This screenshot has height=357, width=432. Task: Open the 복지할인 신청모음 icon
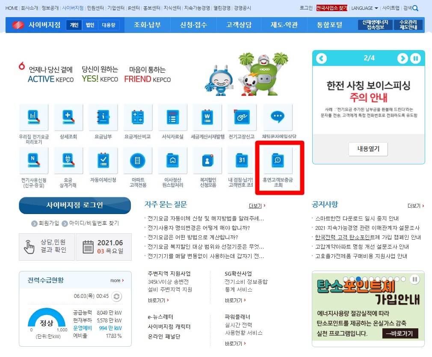207,161
